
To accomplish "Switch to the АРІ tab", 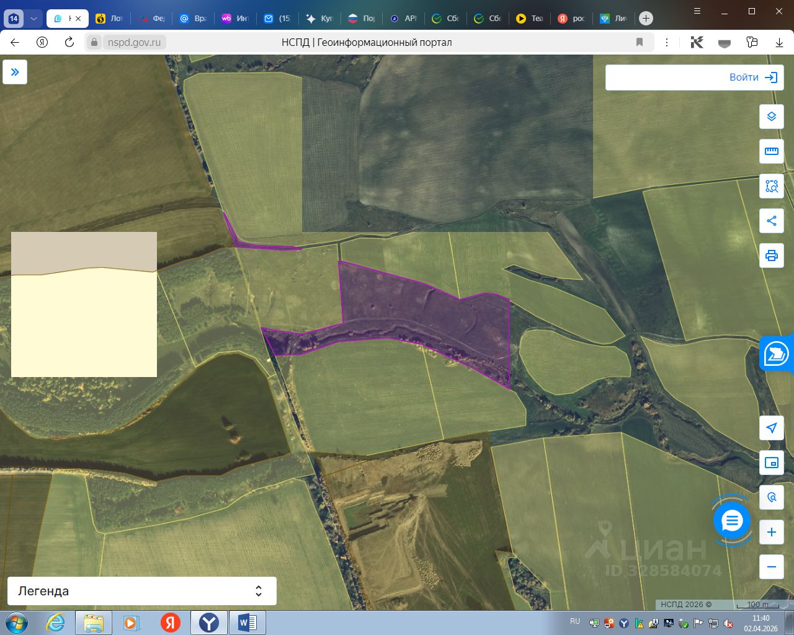I will (x=403, y=19).
